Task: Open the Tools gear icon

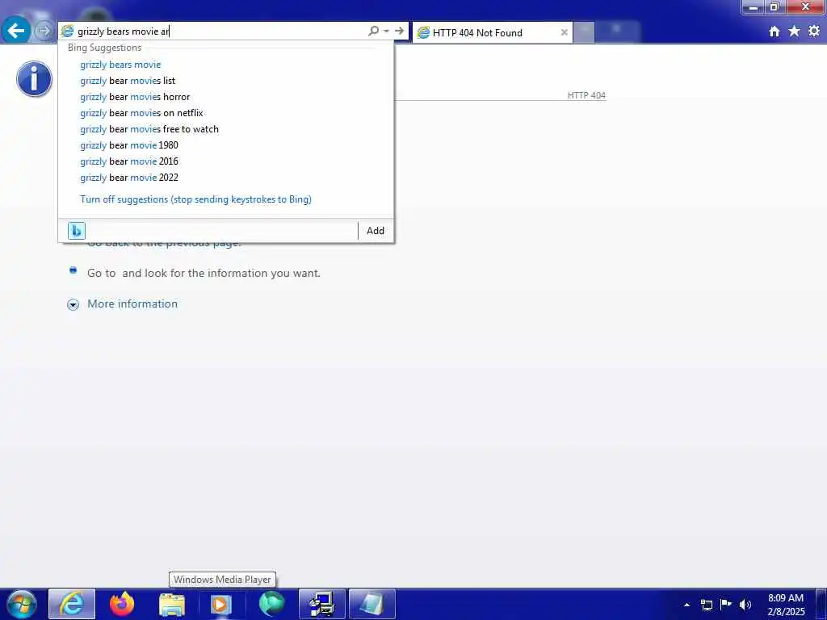Action: click(814, 31)
